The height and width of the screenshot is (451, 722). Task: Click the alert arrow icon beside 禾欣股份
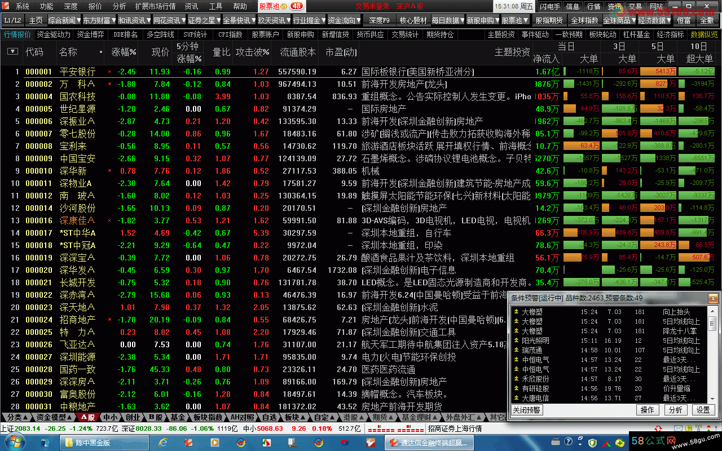point(516,379)
